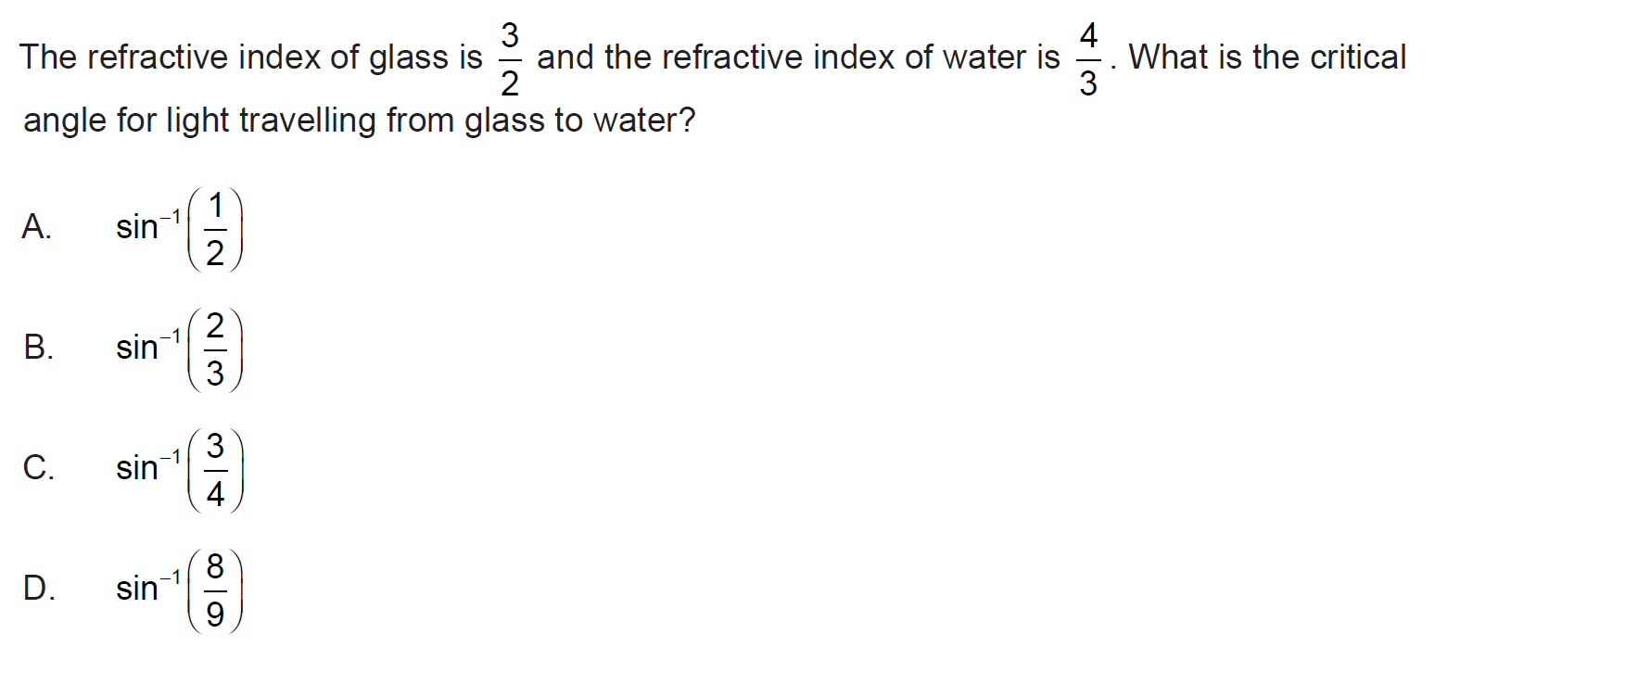The height and width of the screenshot is (685, 1638).
Task: Click the sin inverse of 2/3 expression
Action: pos(178,349)
